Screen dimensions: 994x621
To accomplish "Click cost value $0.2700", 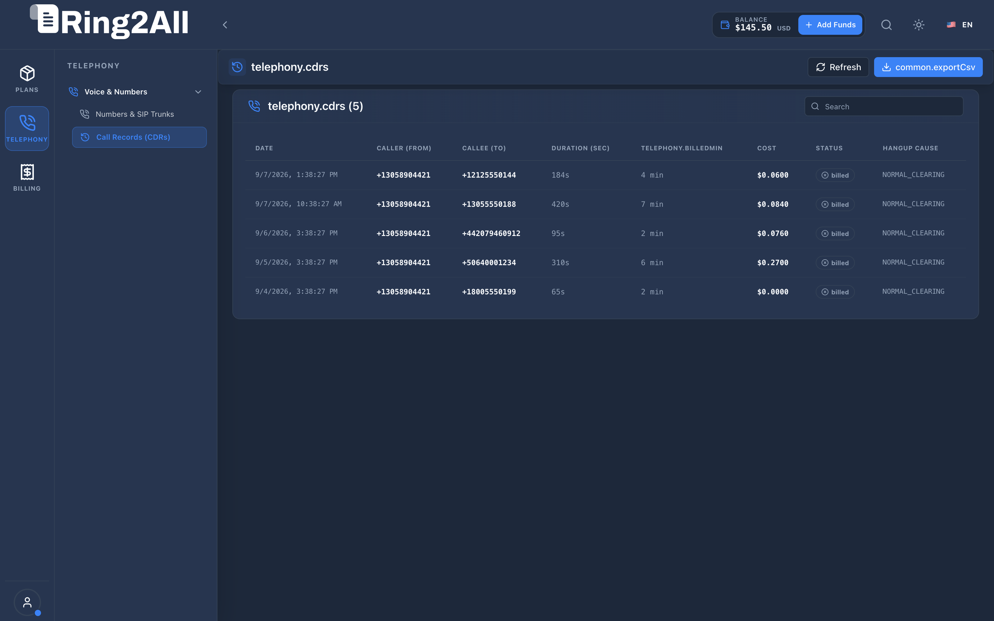I will 773,263.
